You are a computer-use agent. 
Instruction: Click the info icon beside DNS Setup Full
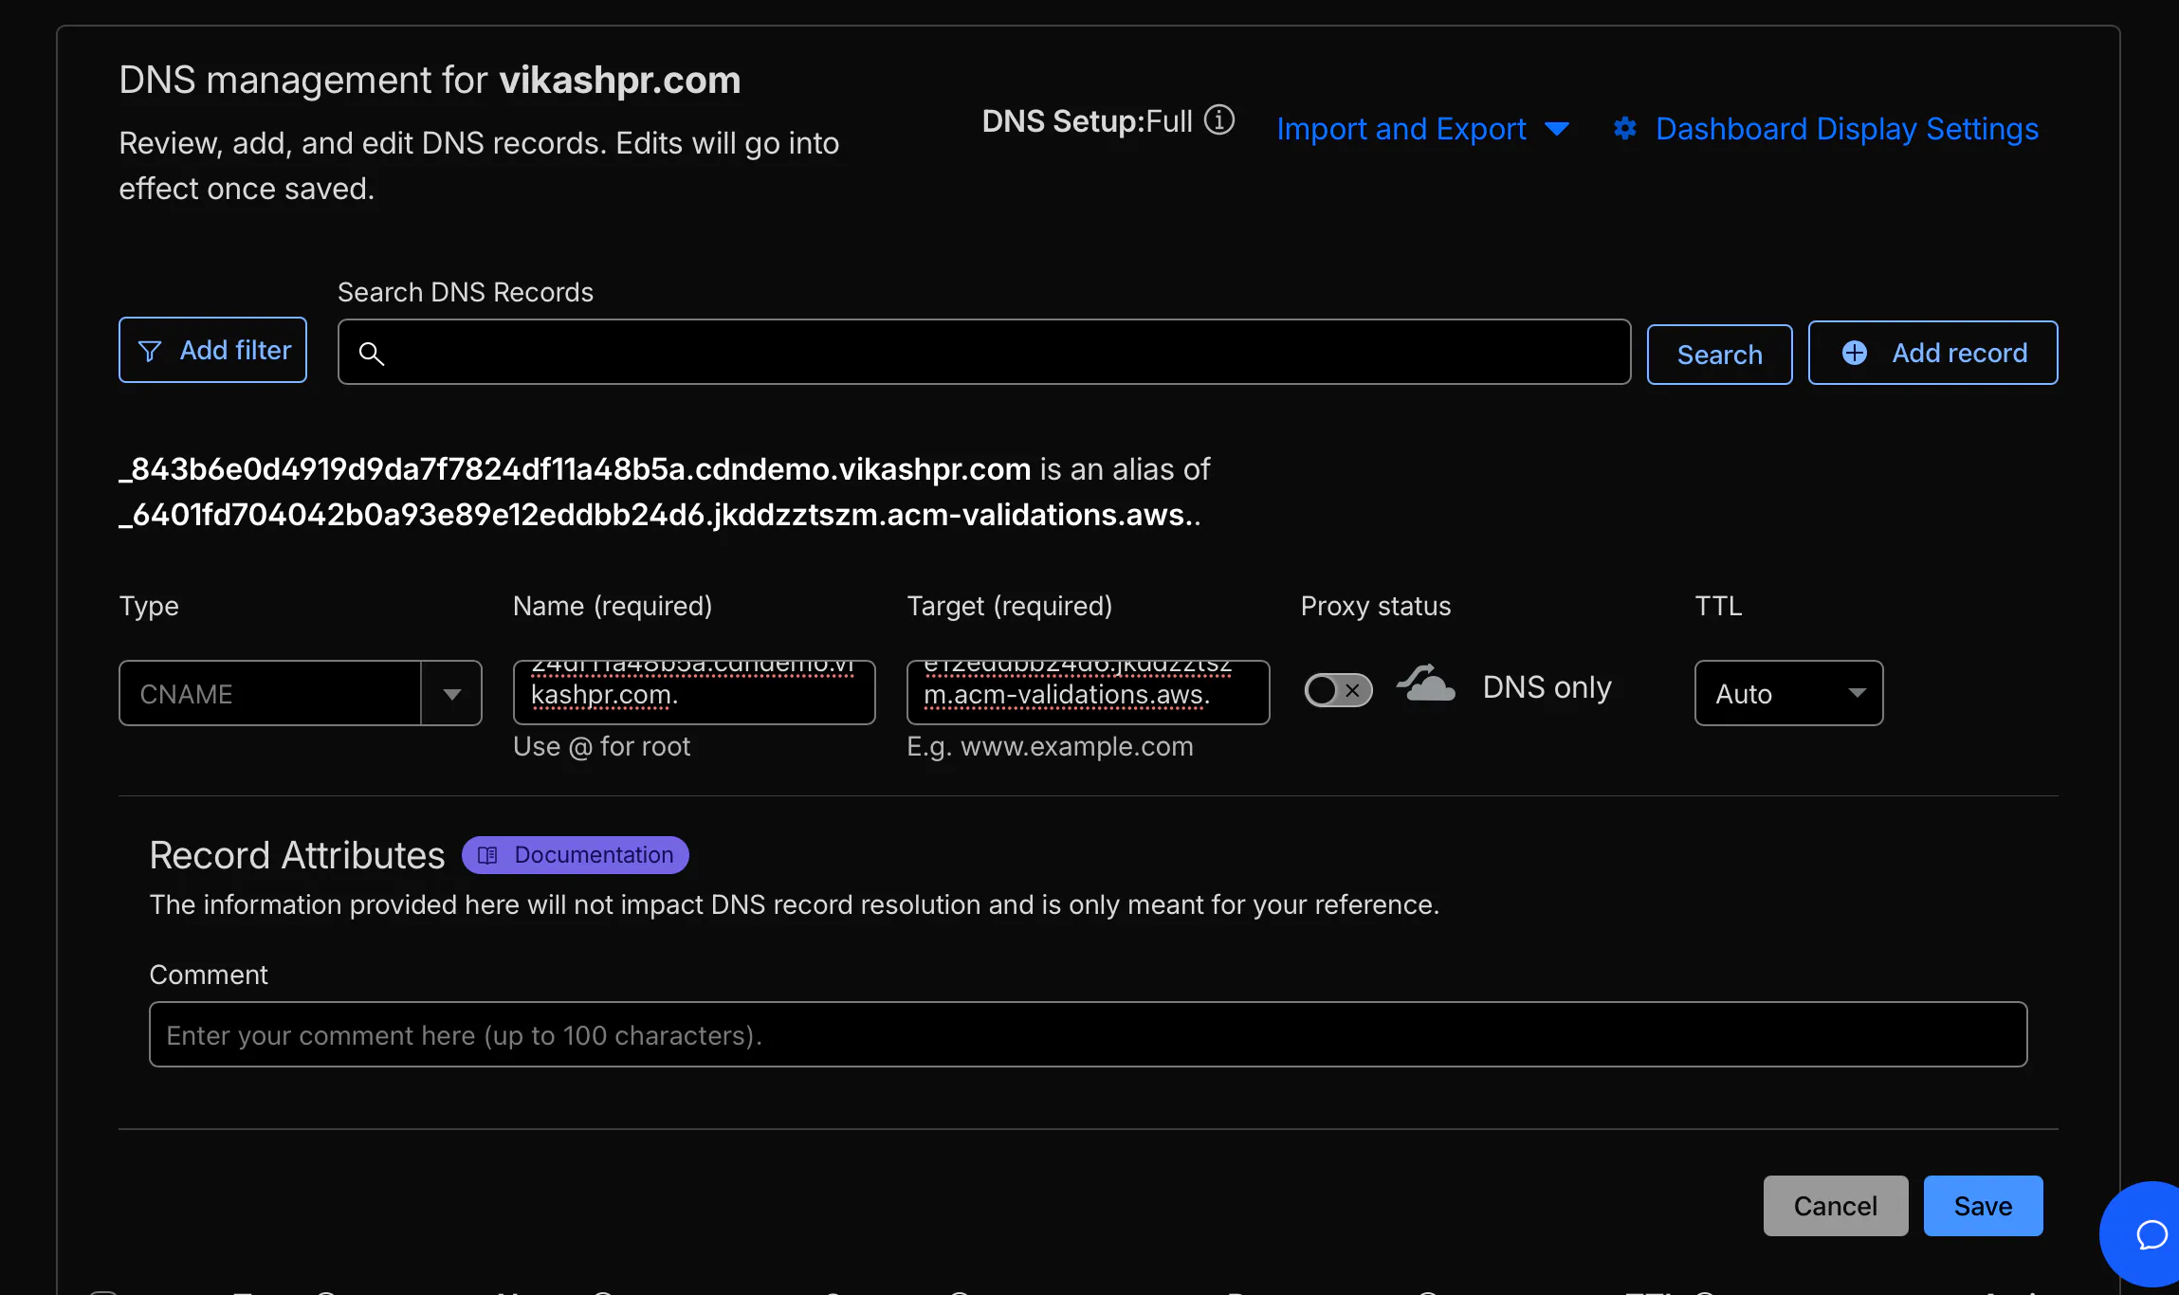1220,120
